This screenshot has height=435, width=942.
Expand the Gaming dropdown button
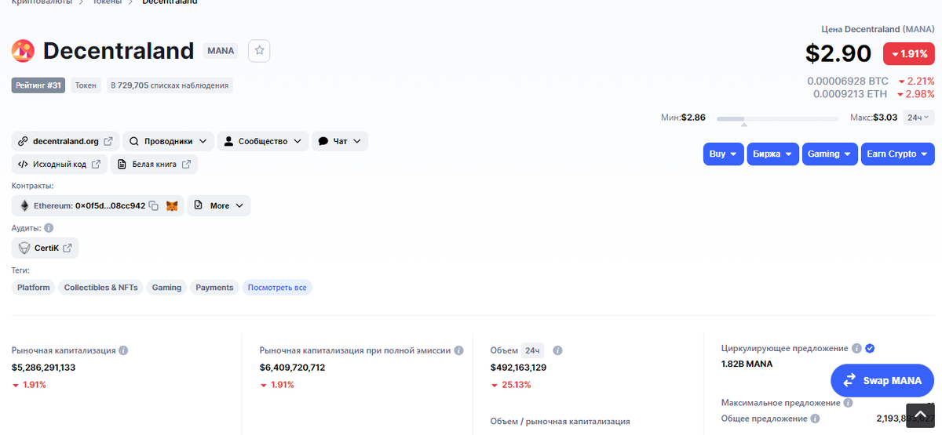pyautogui.click(x=830, y=154)
